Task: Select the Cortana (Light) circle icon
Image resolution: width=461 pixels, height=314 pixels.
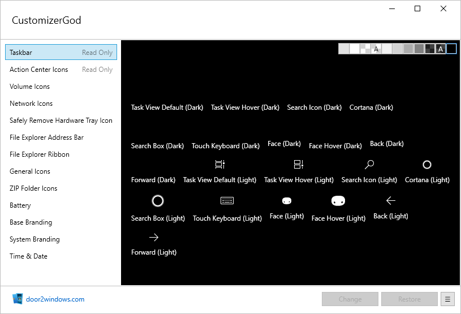Action: click(x=427, y=165)
